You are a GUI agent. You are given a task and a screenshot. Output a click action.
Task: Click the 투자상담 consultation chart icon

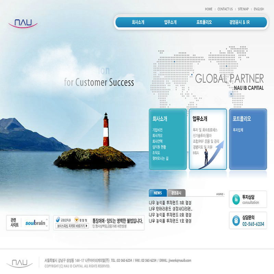236,199
